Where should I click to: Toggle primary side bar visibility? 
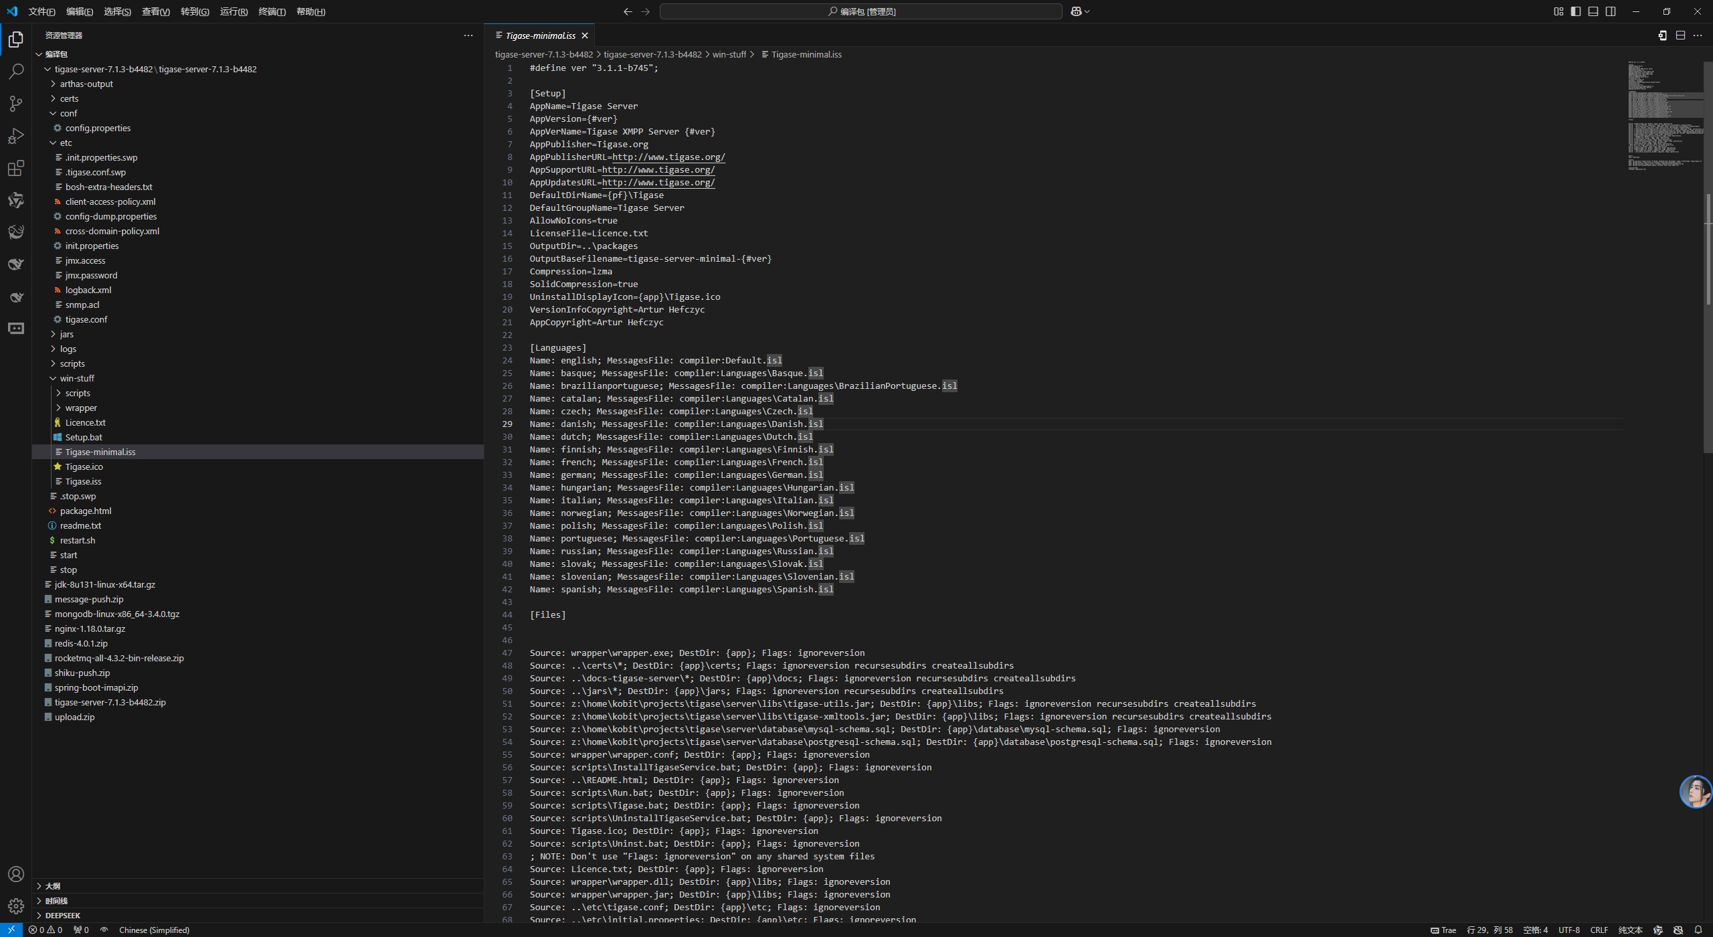click(1576, 11)
